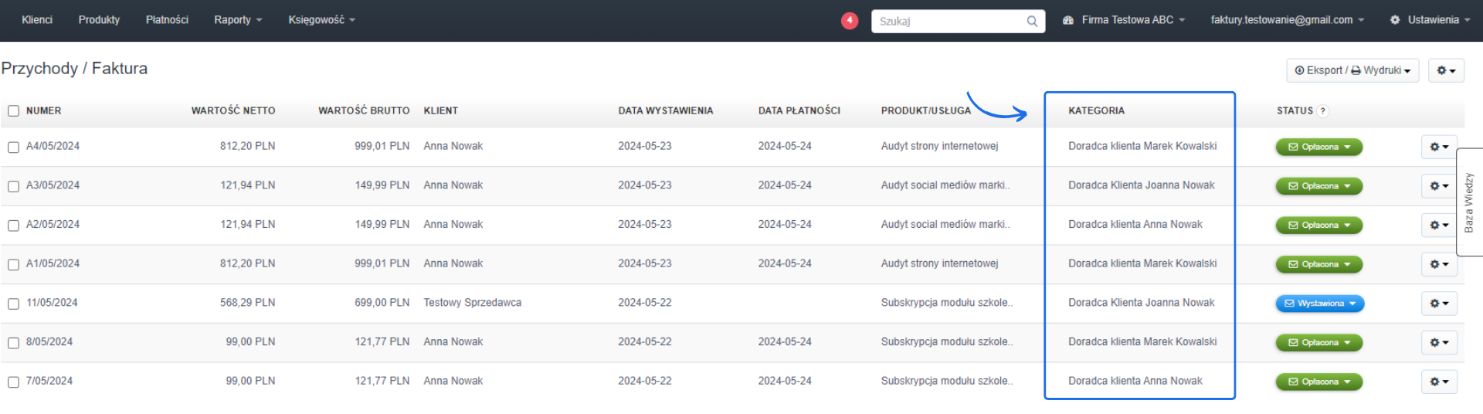Open the Baza Wiedzy side tab
Viewport: 1483px width, 414px height.
1469,202
